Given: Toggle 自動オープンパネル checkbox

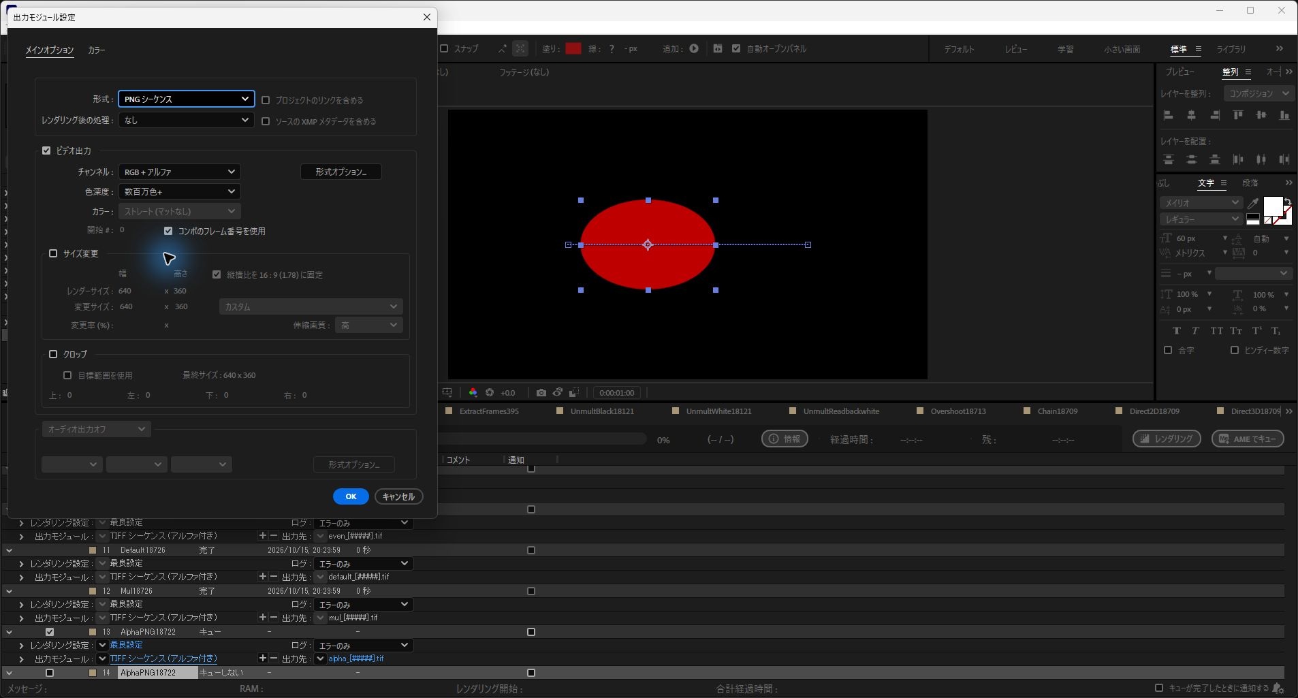Looking at the screenshot, I should click(736, 48).
